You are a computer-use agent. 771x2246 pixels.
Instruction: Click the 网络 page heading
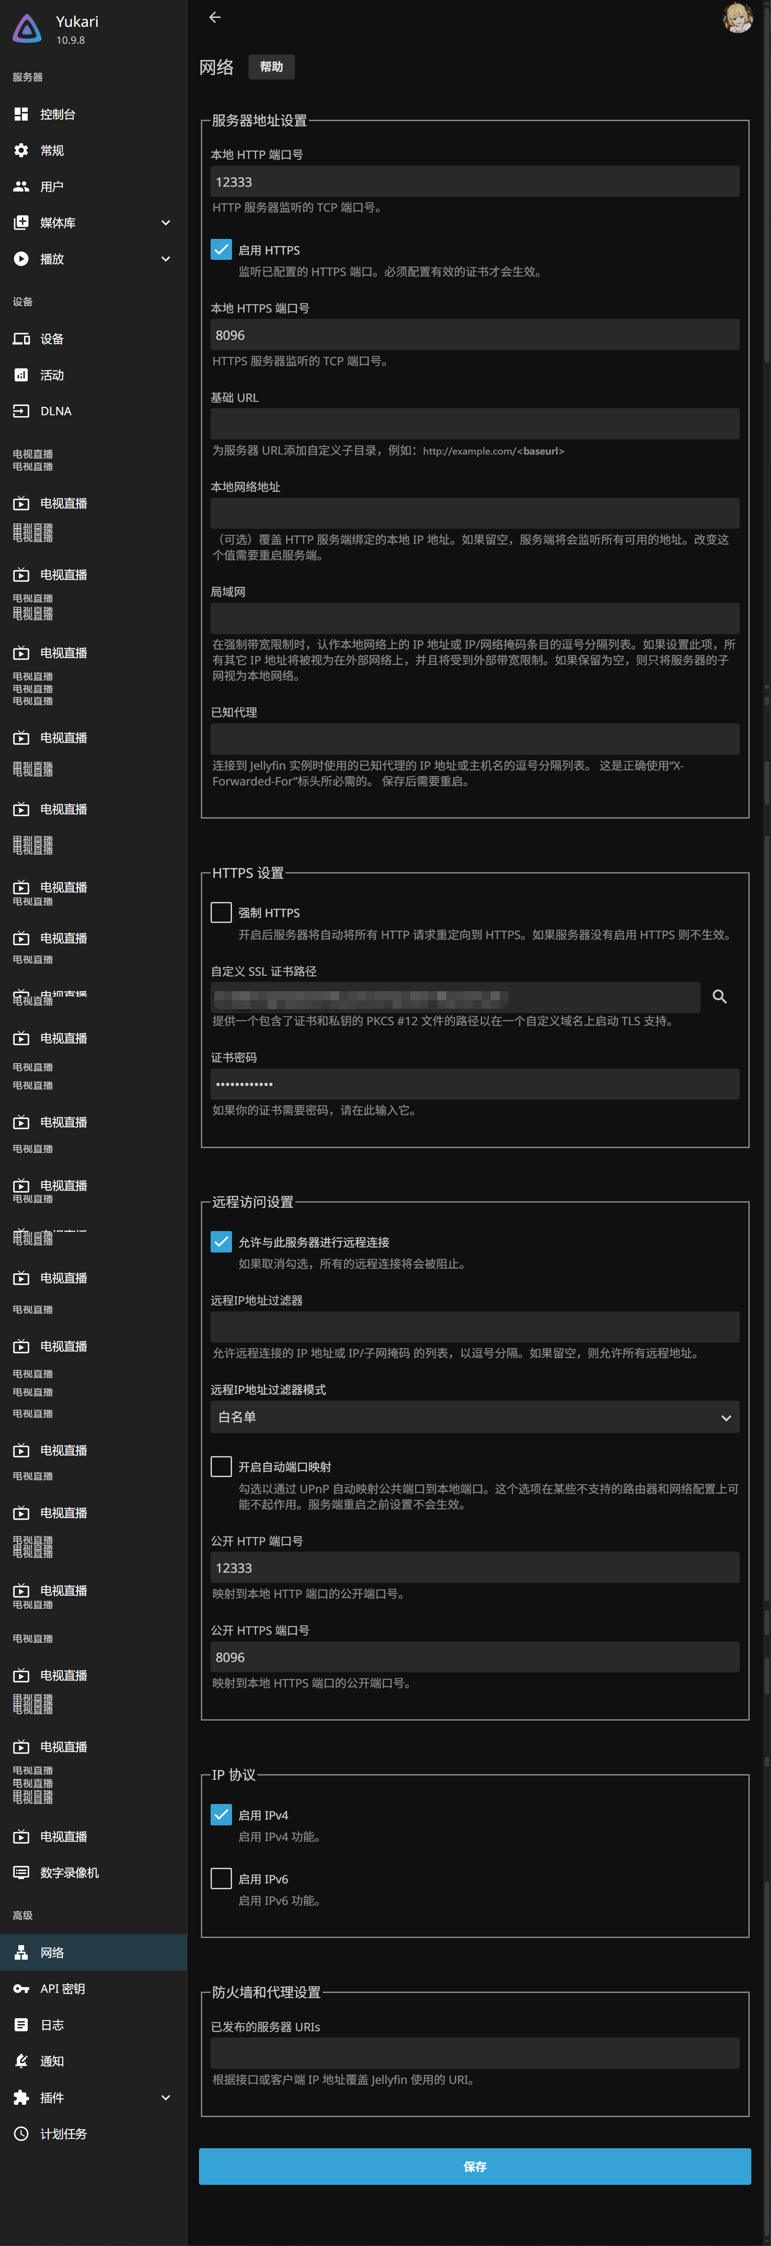click(x=216, y=67)
